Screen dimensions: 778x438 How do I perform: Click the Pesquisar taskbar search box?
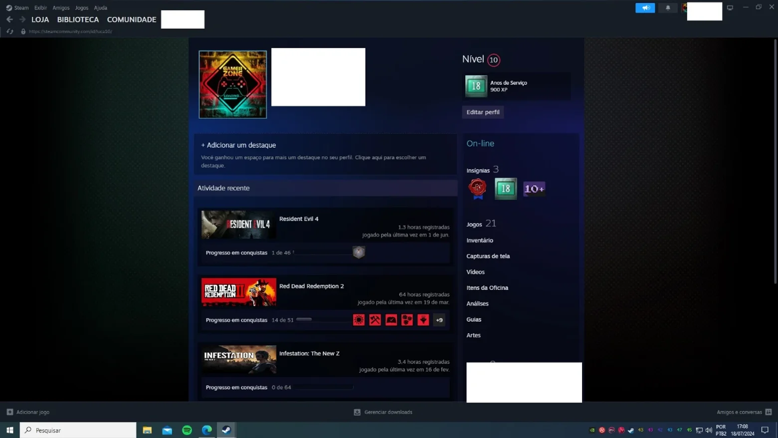78,430
